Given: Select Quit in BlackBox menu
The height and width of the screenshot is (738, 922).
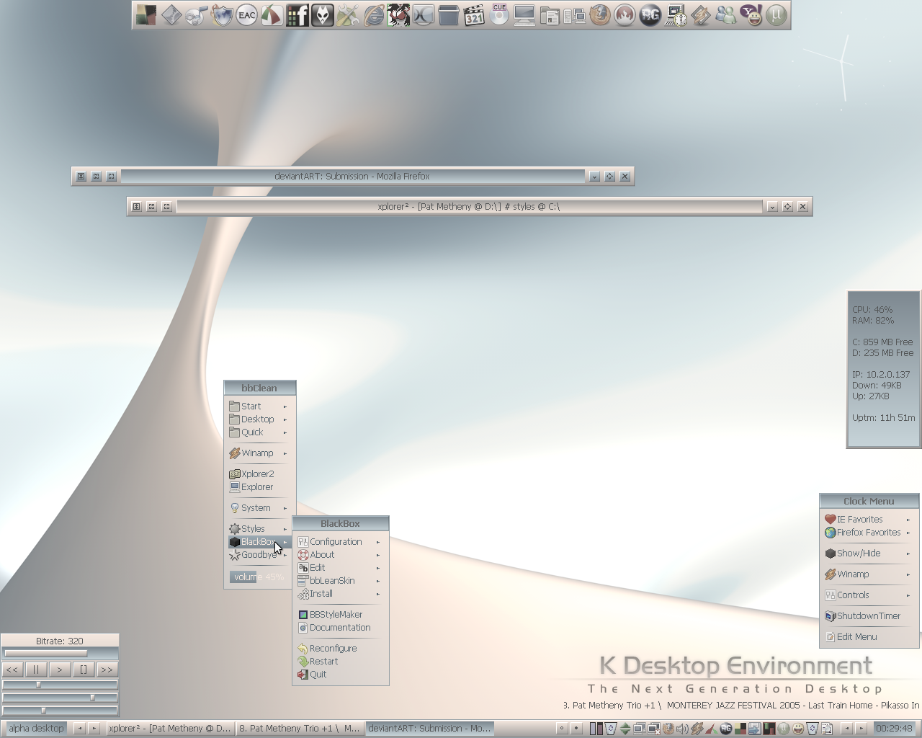Looking at the screenshot, I should point(340,675).
